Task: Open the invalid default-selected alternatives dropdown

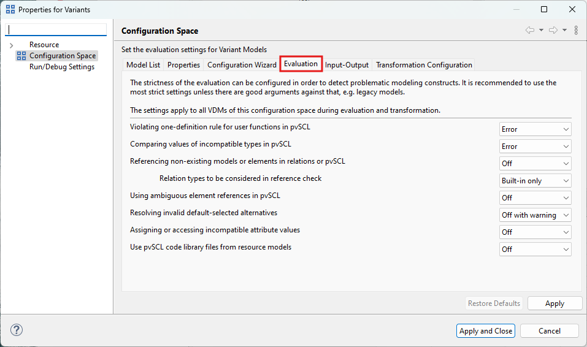Action: pos(535,215)
